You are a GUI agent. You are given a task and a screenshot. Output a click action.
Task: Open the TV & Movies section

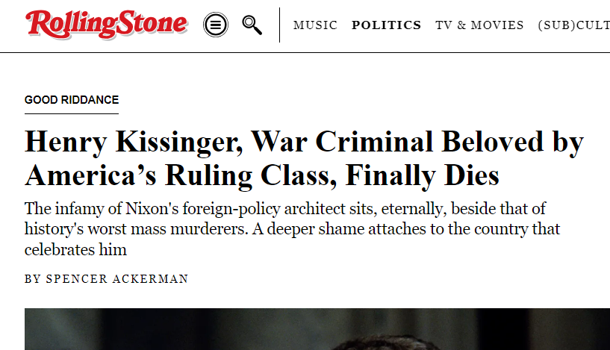click(479, 25)
